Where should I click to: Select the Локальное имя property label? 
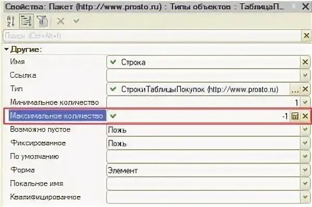36,184
